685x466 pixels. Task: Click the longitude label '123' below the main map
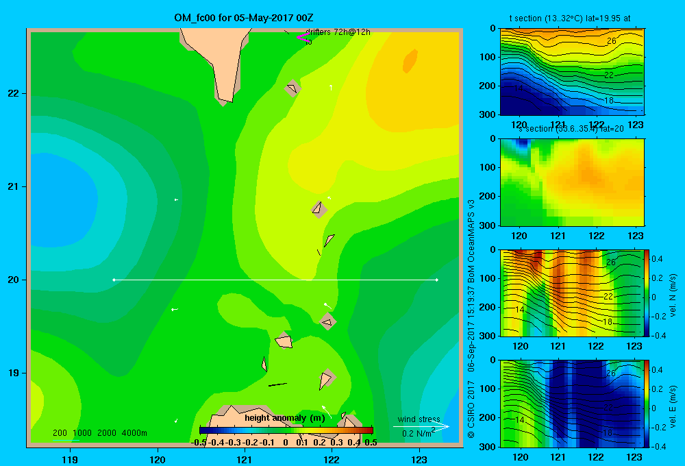pyautogui.click(x=419, y=459)
